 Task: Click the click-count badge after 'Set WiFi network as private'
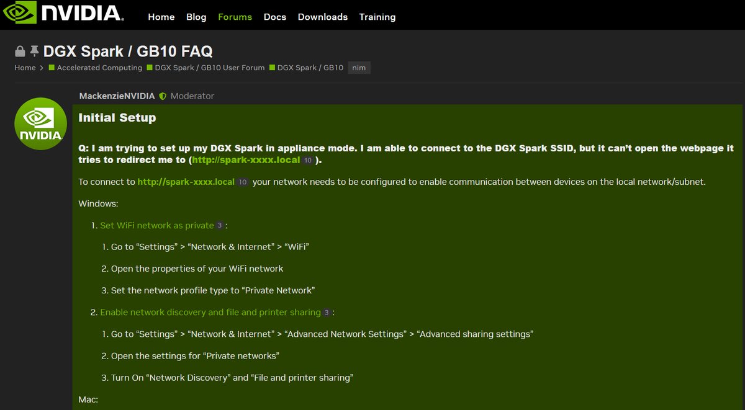219,226
